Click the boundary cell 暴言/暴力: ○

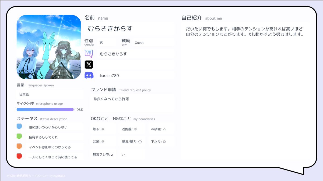pos(133,142)
